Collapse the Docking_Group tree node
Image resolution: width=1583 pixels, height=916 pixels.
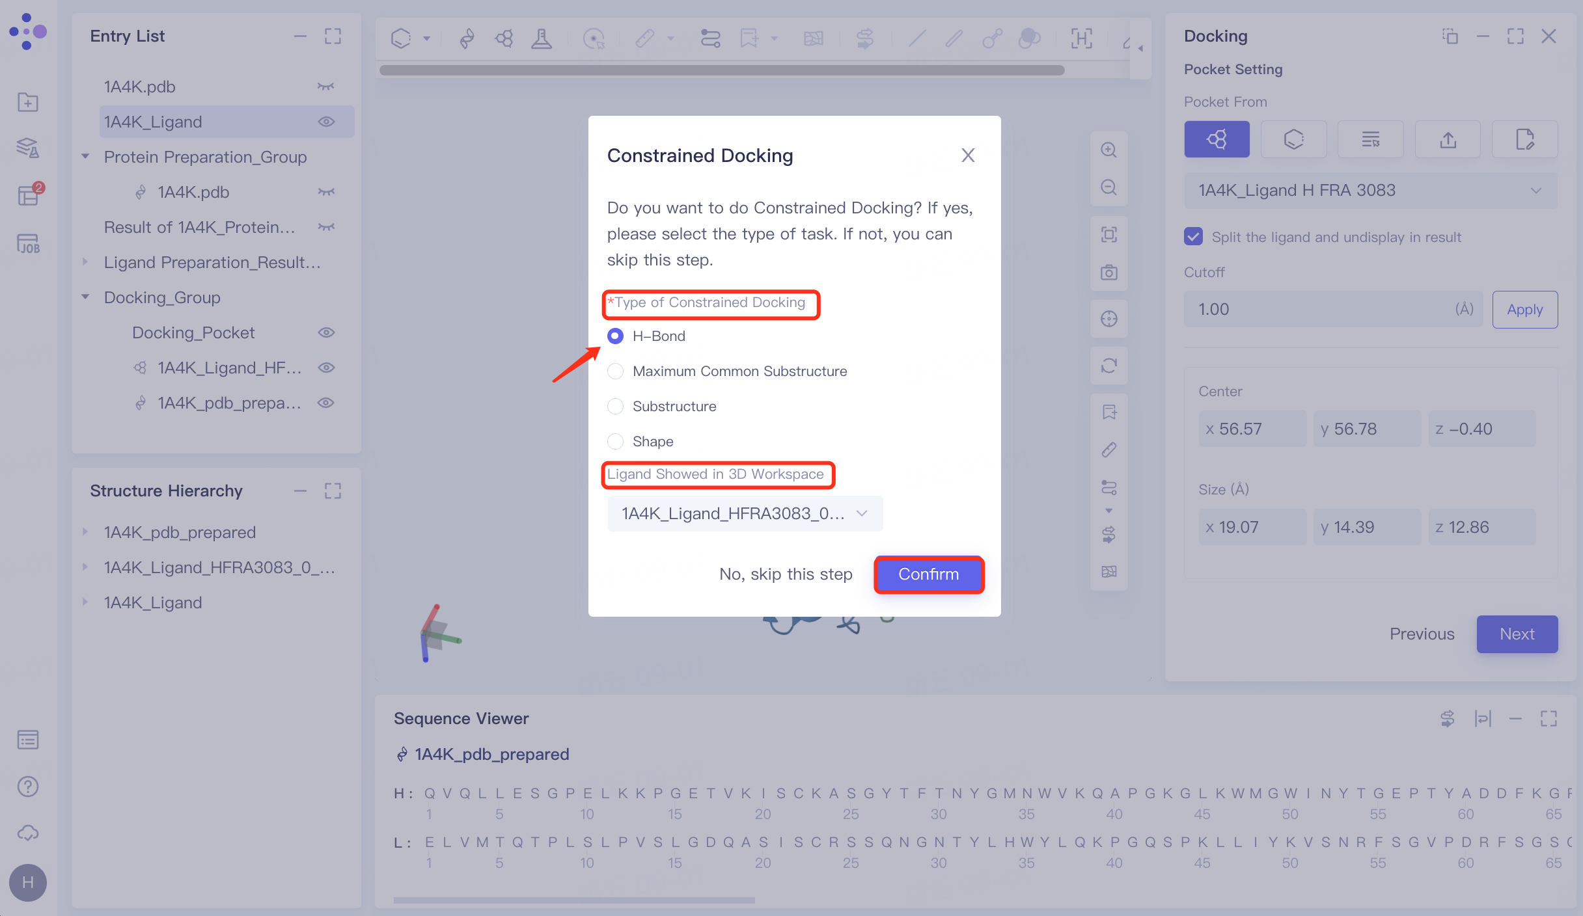click(85, 297)
